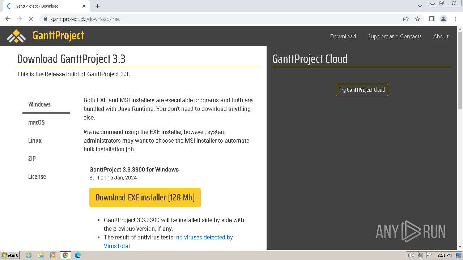The height and width of the screenshot is (260, 463).
Task: Click the GanttProject logo icon
Action: click(16, 36)
